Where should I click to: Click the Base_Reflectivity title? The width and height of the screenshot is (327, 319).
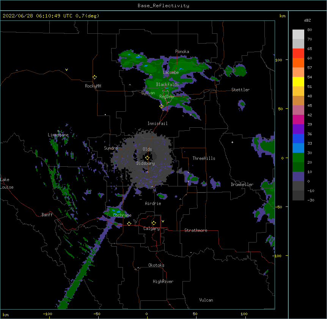pyautogui.click(x=163, y=6)
